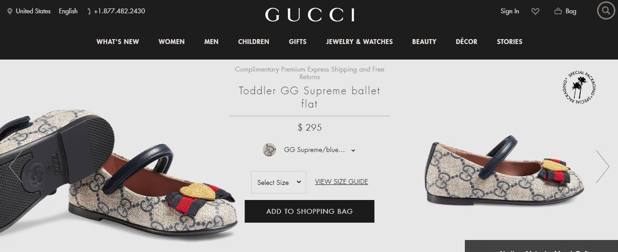This screenshot has height=252, width=618.
Task: Open the wishlist heart icon
Action: tap(536, 12)
